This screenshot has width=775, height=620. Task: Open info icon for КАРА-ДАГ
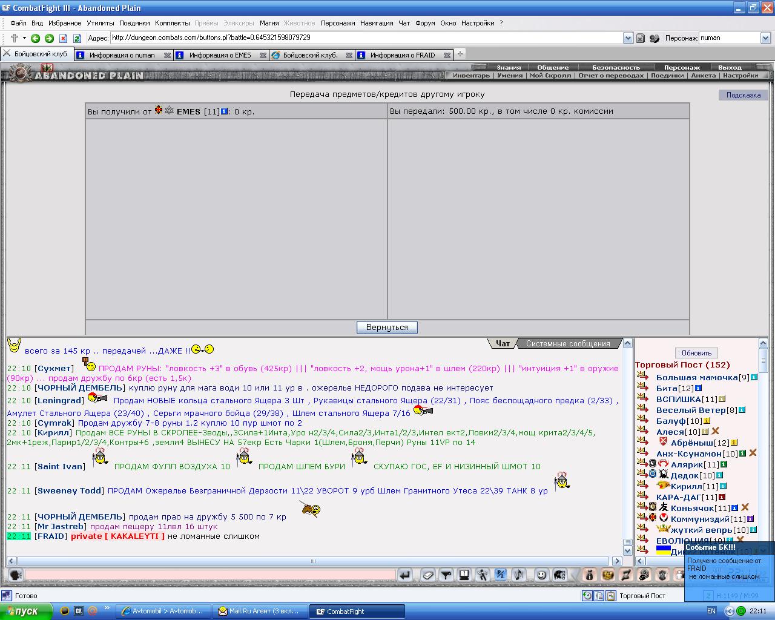[722, 497]
